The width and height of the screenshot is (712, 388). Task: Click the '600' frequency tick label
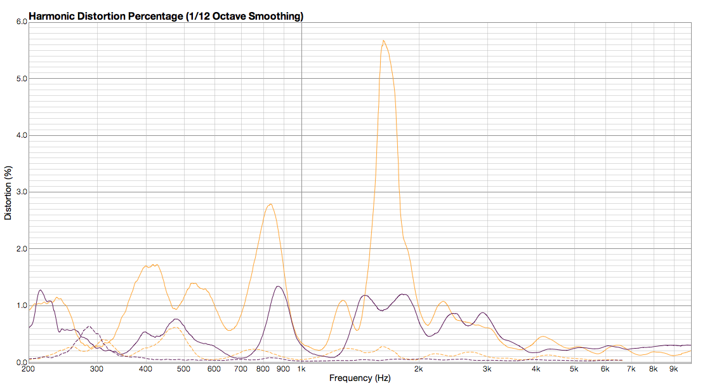coord(214,369)
